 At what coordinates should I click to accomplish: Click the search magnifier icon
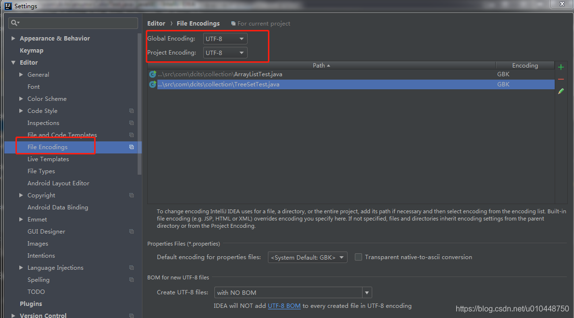click(14, 23)
